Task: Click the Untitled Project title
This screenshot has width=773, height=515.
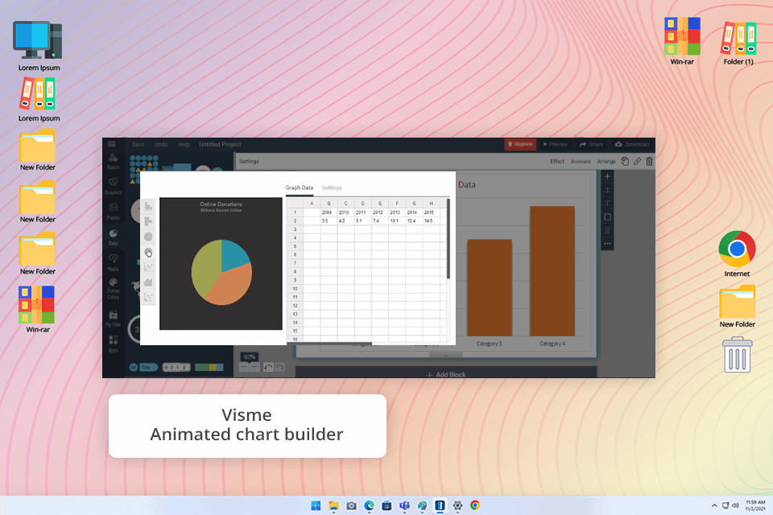Action: coord(220,144)
